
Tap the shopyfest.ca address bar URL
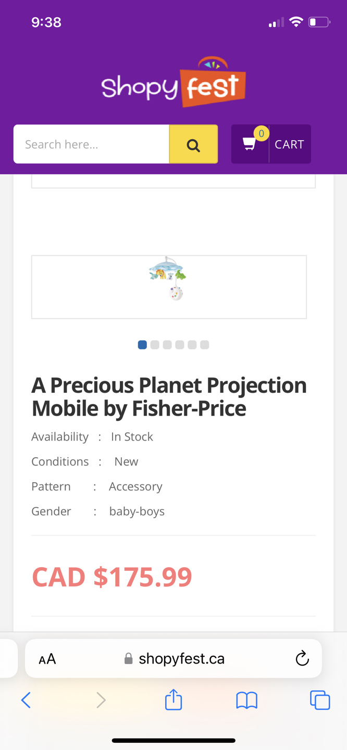coord(181,659)
